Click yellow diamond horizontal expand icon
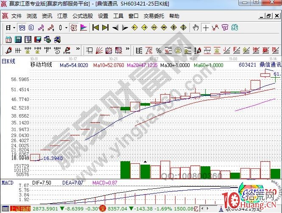 pos(154,28)
